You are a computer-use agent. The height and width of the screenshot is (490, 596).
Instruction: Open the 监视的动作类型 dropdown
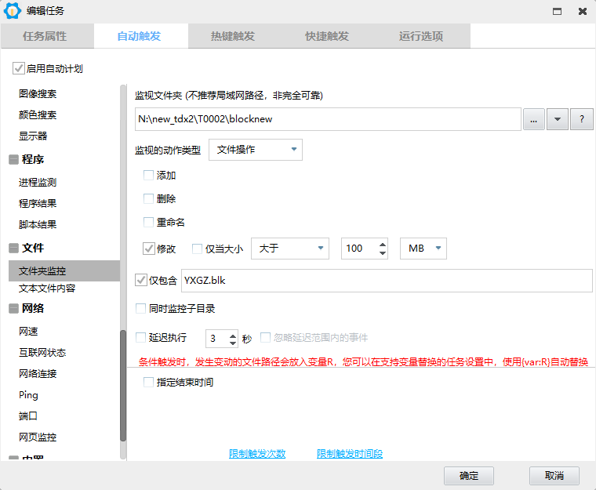(x=256, y=150)
